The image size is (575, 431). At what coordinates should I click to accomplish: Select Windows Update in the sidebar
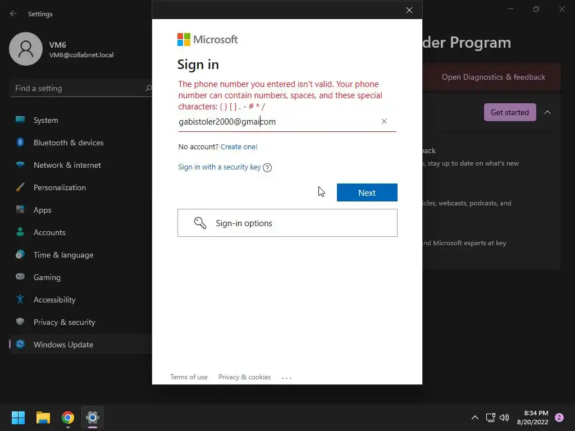coord(81,345)
